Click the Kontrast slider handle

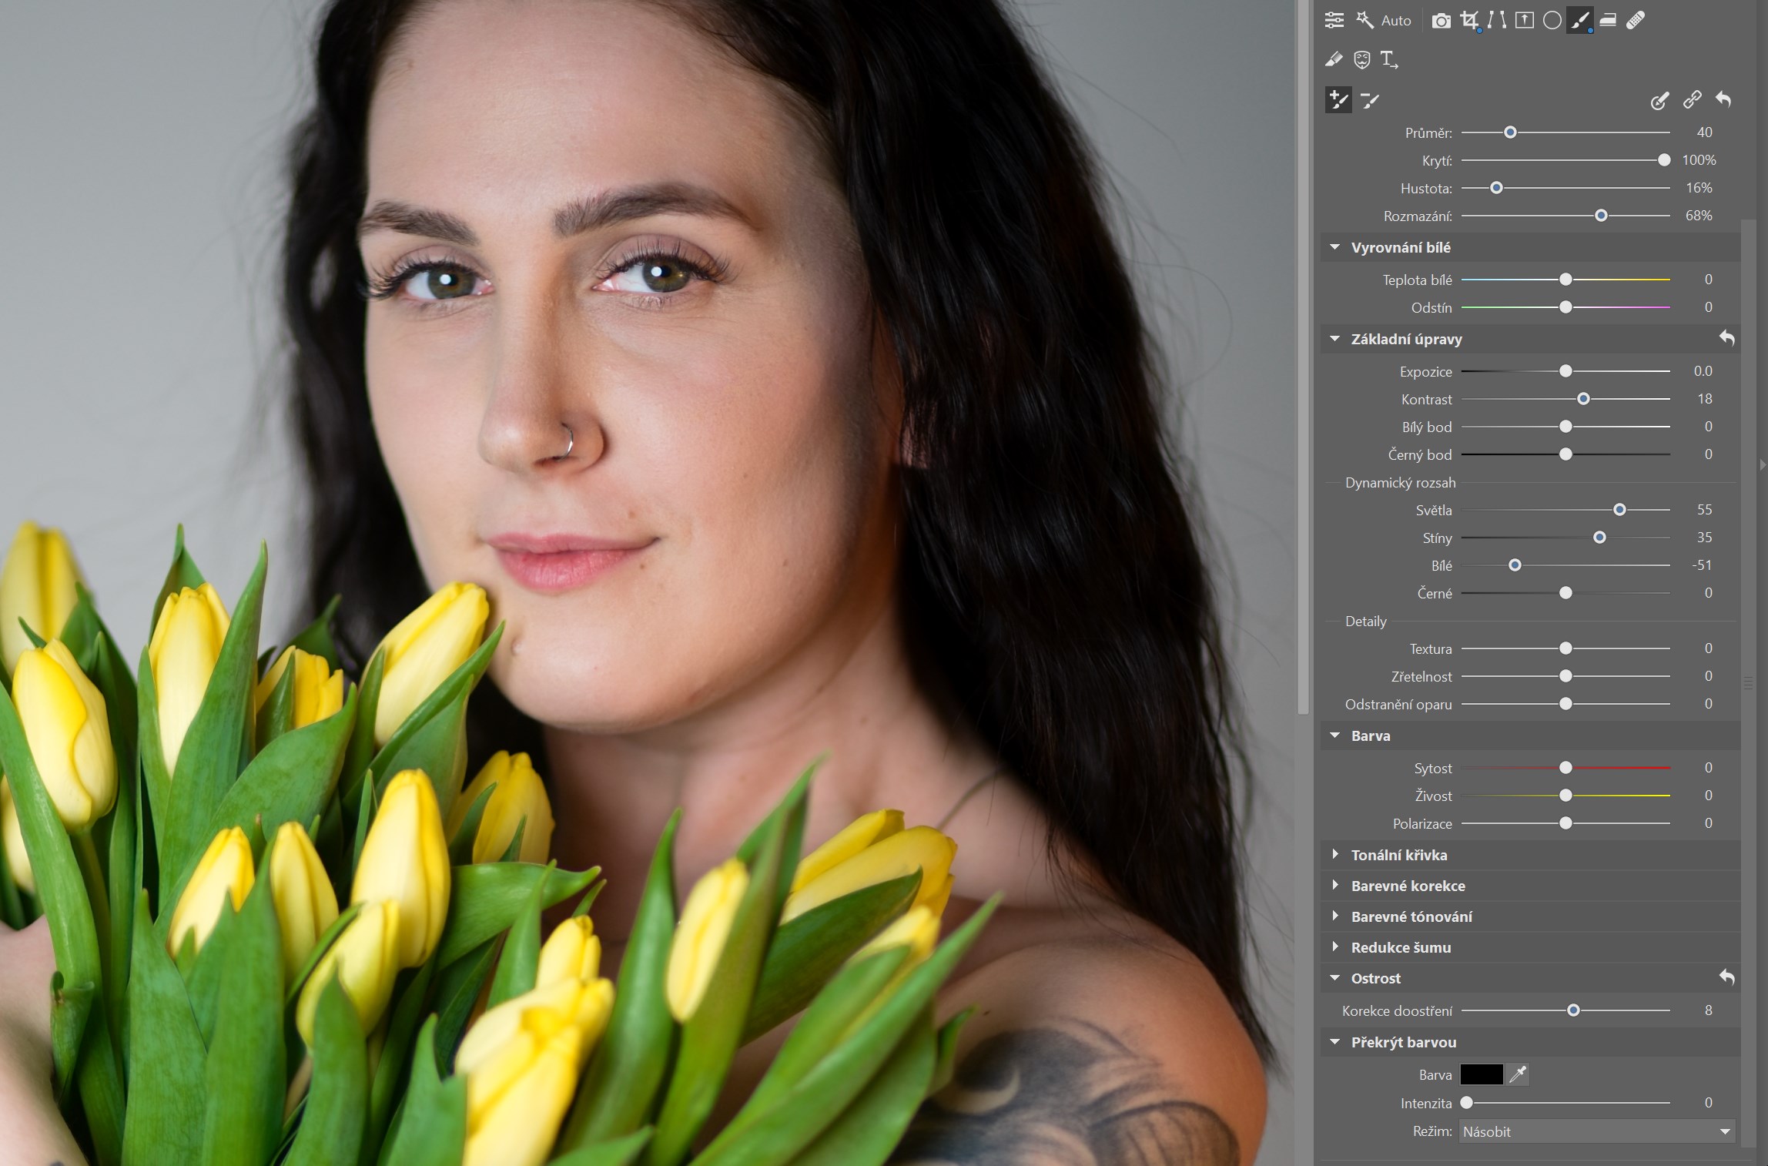click(1583, 399)
